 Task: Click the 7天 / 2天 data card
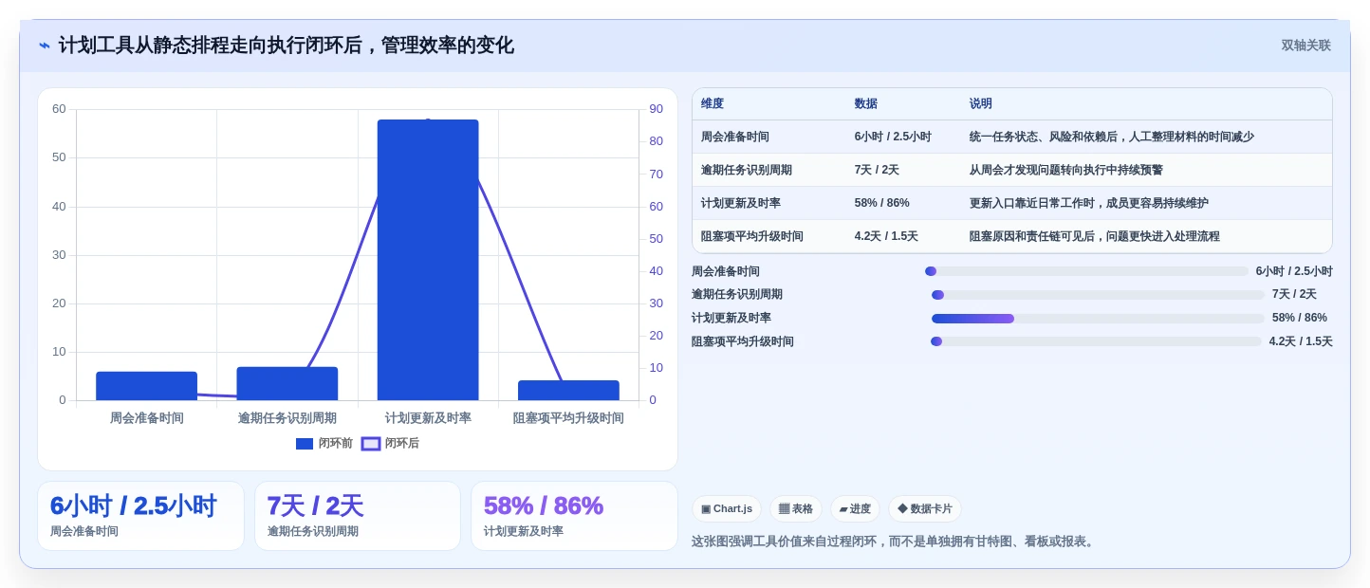pos(358,516)
